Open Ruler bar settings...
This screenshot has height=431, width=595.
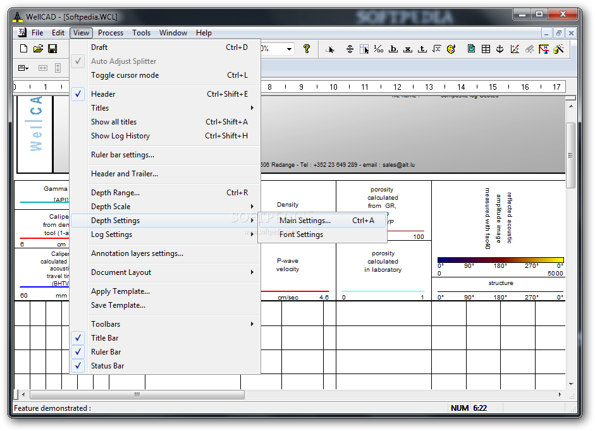pos(166,155)
